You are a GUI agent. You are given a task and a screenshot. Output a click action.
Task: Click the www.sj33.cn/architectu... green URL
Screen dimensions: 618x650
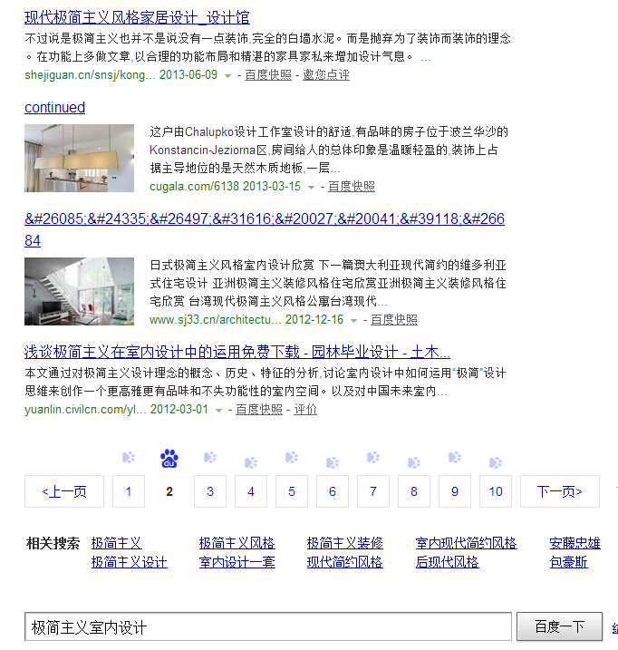215,320
